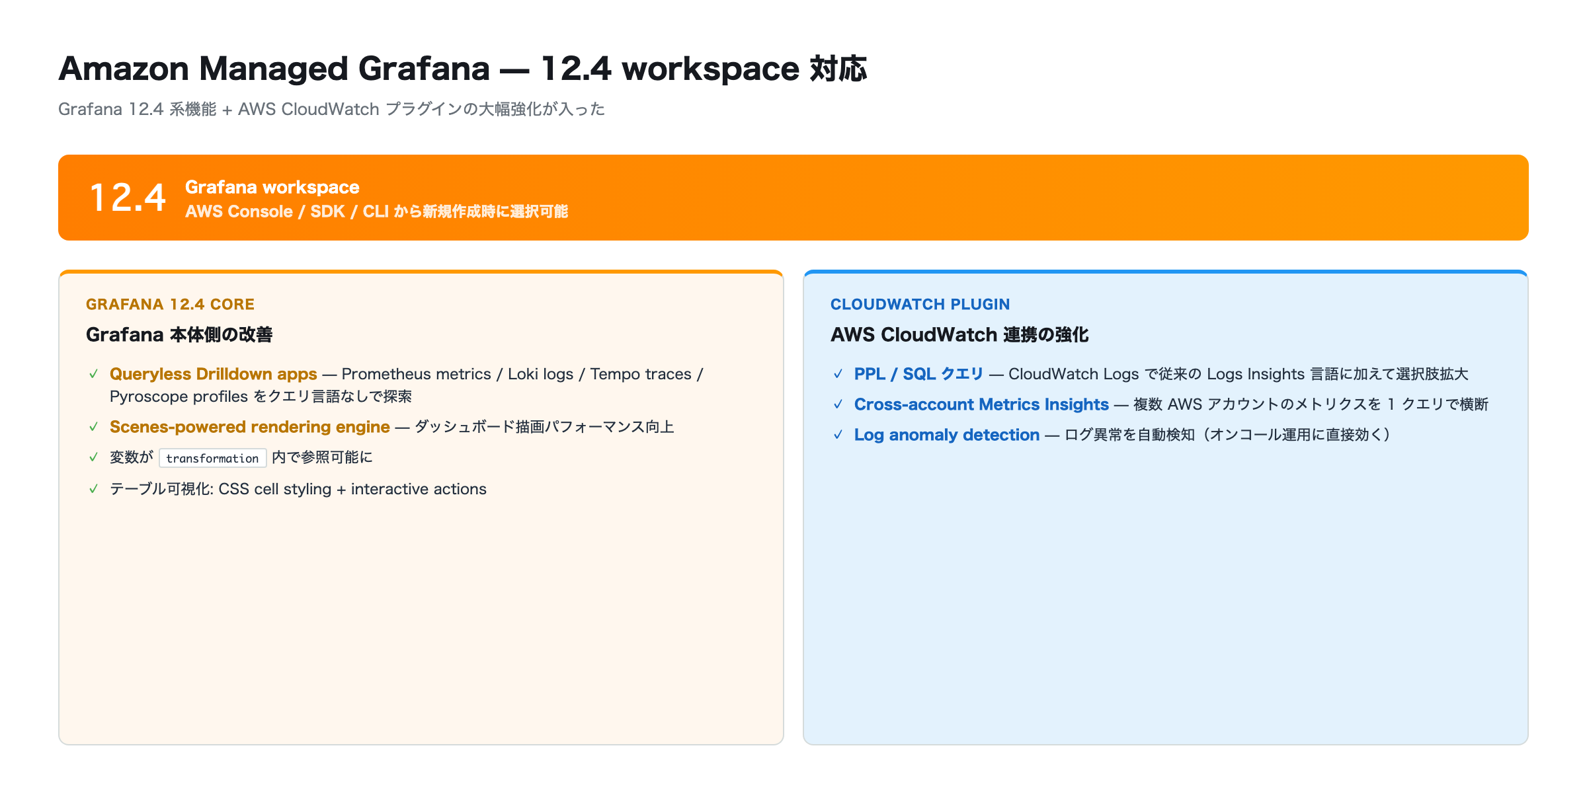Viewport: 1587px width, 793px height.
Task: Click the Amazon Managed Grafana page title
Action: pyautogui.click(x=463, y=68)
